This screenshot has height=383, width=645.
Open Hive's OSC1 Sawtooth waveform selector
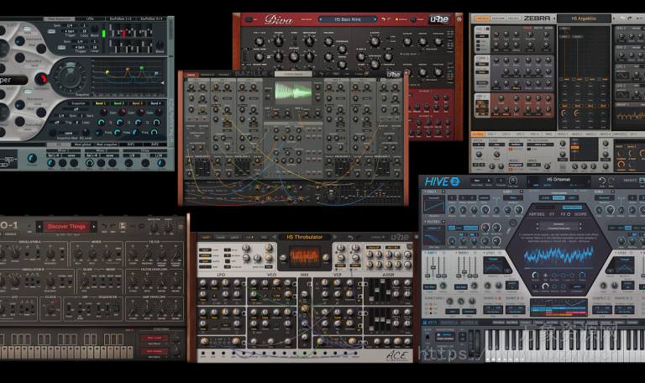(433, 206)
